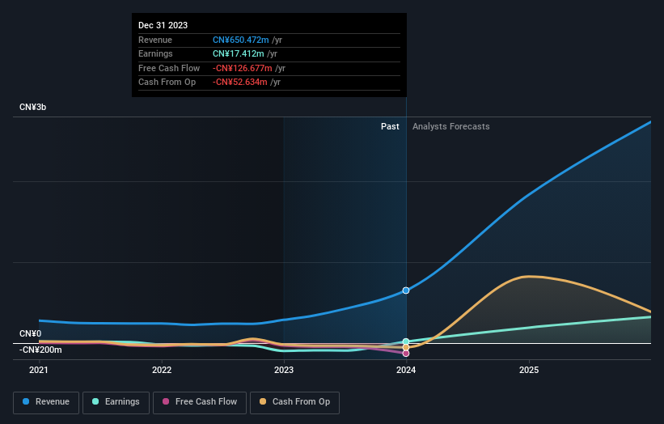Click the blue Revenue legend dot
The image size is (664, 424).
pyautogui.click(x=26, y=401)
